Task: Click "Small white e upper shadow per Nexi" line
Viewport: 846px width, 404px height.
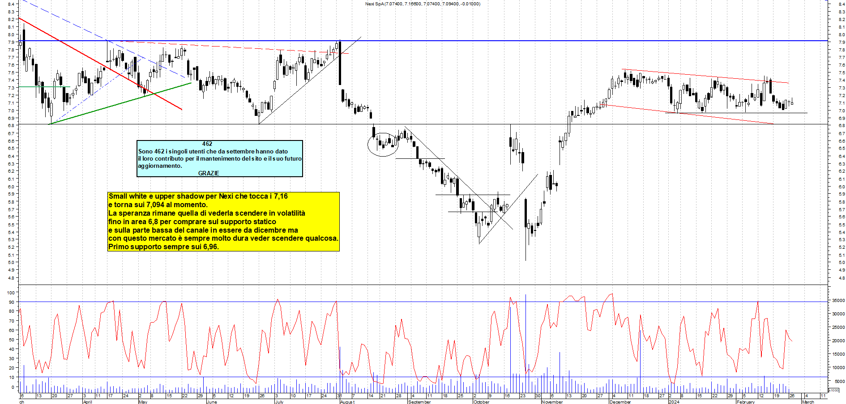Action: pyautogui.click(x=198, y=196)
